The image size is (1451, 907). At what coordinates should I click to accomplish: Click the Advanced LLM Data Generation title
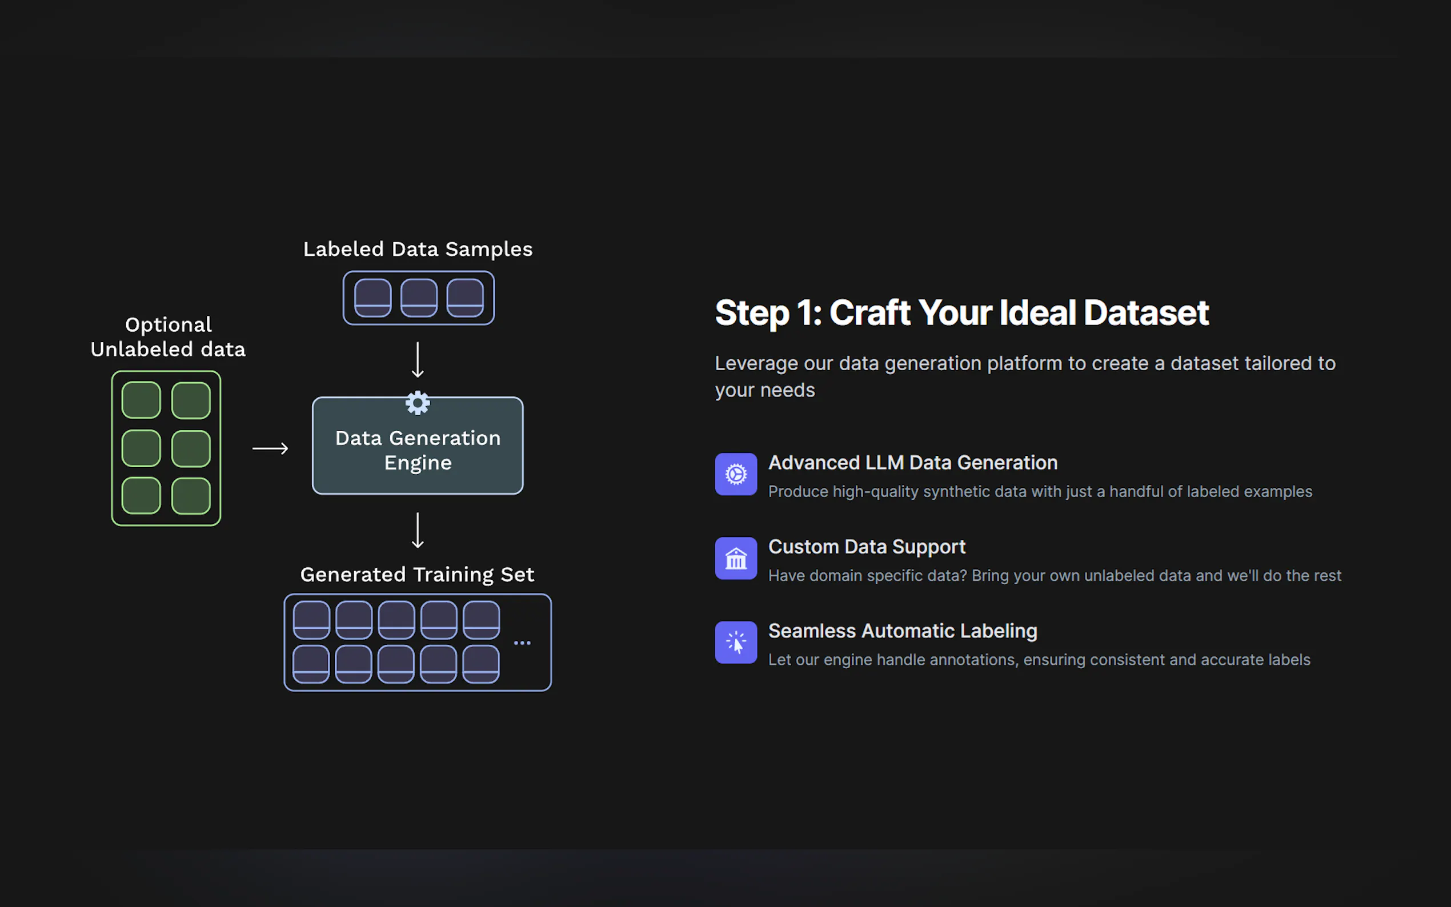(x=912, y=463)
